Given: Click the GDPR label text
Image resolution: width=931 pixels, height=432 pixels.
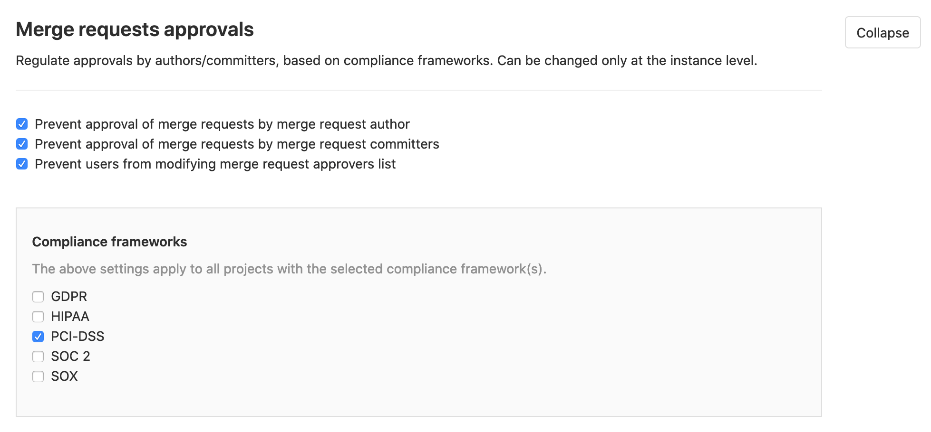Looking at the screenshot, I should coord(69,297).
